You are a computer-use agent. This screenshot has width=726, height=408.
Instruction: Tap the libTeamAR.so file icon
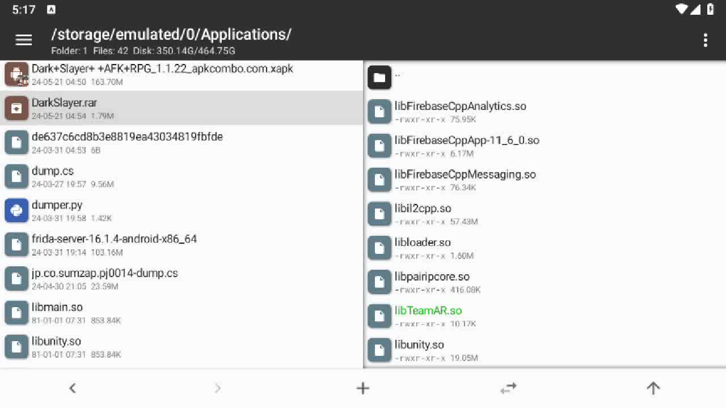point(379,316)
